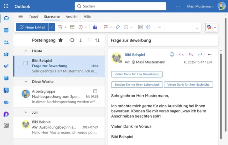Reply all to Bibi Beispiel's email
The width and height of the screenshot is (228, 145).
(191, 54)
